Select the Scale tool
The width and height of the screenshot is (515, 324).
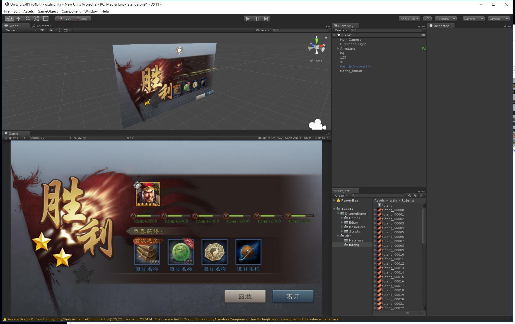pyautogui.click(x=36, y=19)
